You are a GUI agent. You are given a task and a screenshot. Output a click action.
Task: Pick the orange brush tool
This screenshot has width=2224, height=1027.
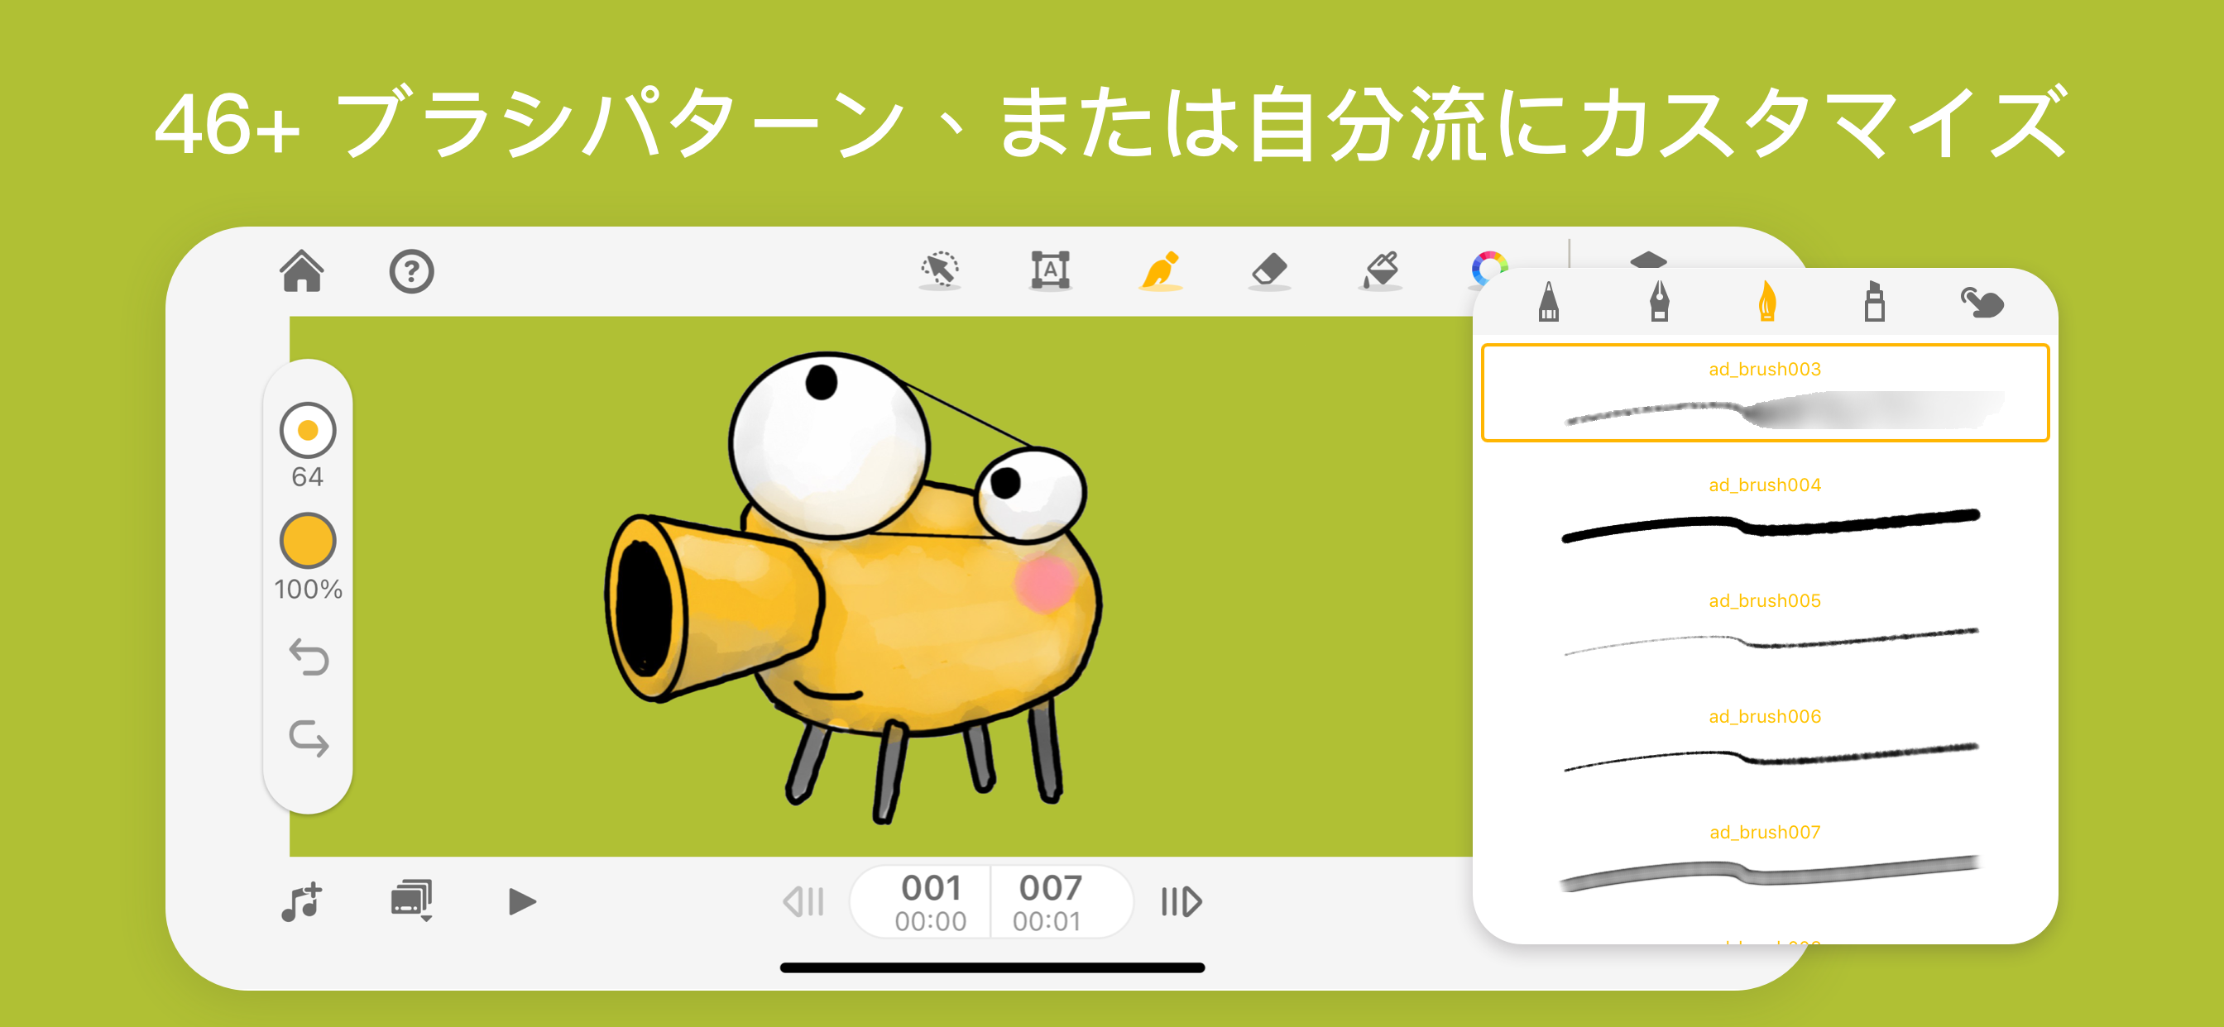coord(1160,270)
